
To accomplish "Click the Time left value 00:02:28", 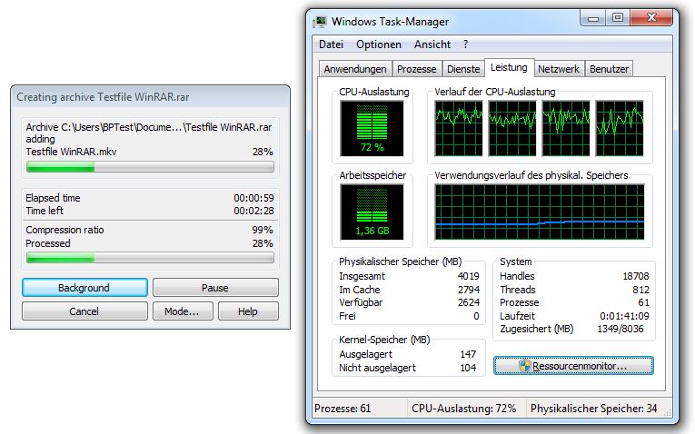I will (x=254, y=211).
